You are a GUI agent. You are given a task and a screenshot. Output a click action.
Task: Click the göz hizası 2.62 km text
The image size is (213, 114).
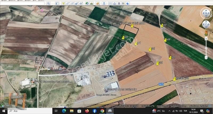[x=198, y=106]
